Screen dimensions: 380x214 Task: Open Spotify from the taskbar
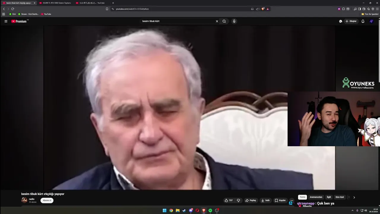(x=210, y=210)
